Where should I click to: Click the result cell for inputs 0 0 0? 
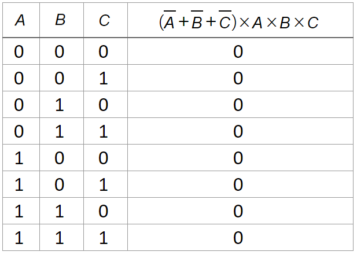click(238, 52)
